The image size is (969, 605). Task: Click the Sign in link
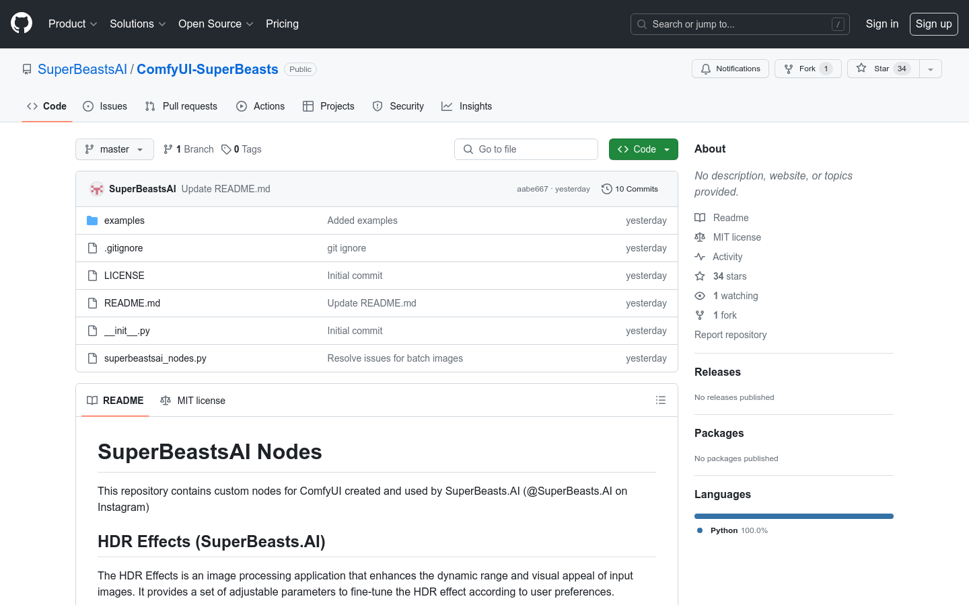point(882,24)
